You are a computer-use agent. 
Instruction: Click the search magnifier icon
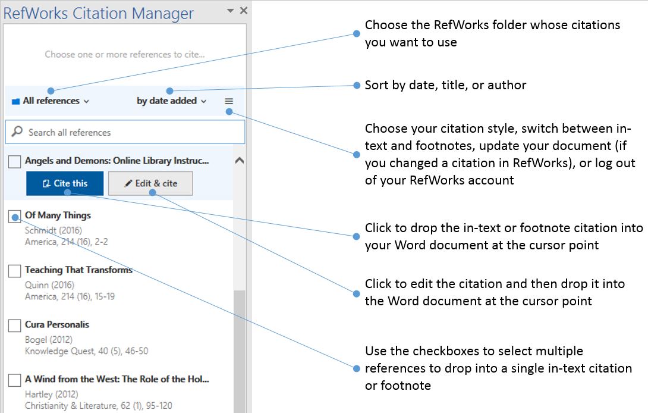[x=18, y=131]
